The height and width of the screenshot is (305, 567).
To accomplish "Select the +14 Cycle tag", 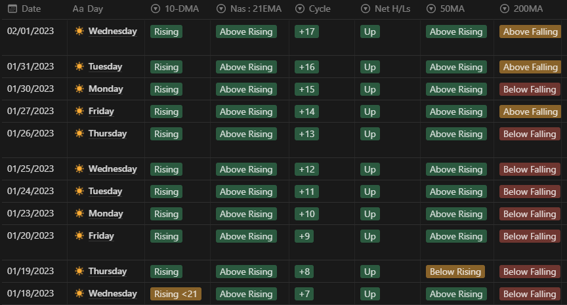I will point(306,112).
